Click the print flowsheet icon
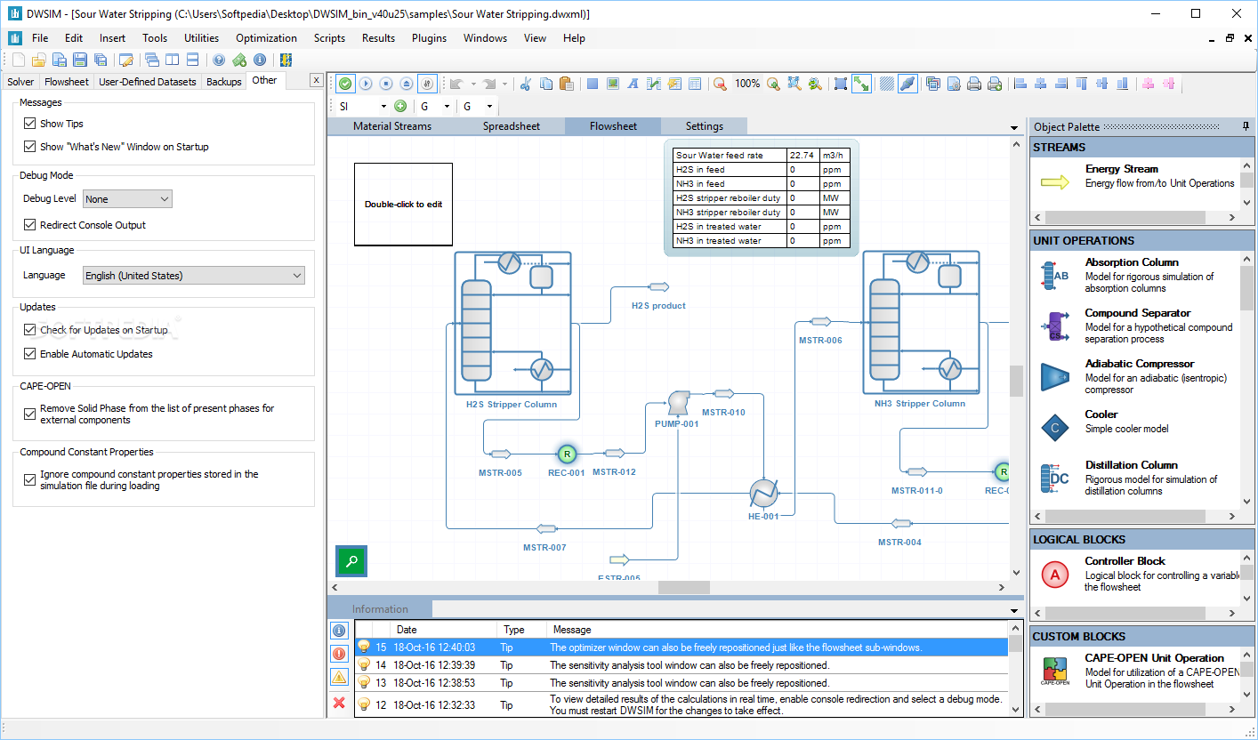This screenshot has height=740, width=1258. click(x=974, y=84)
